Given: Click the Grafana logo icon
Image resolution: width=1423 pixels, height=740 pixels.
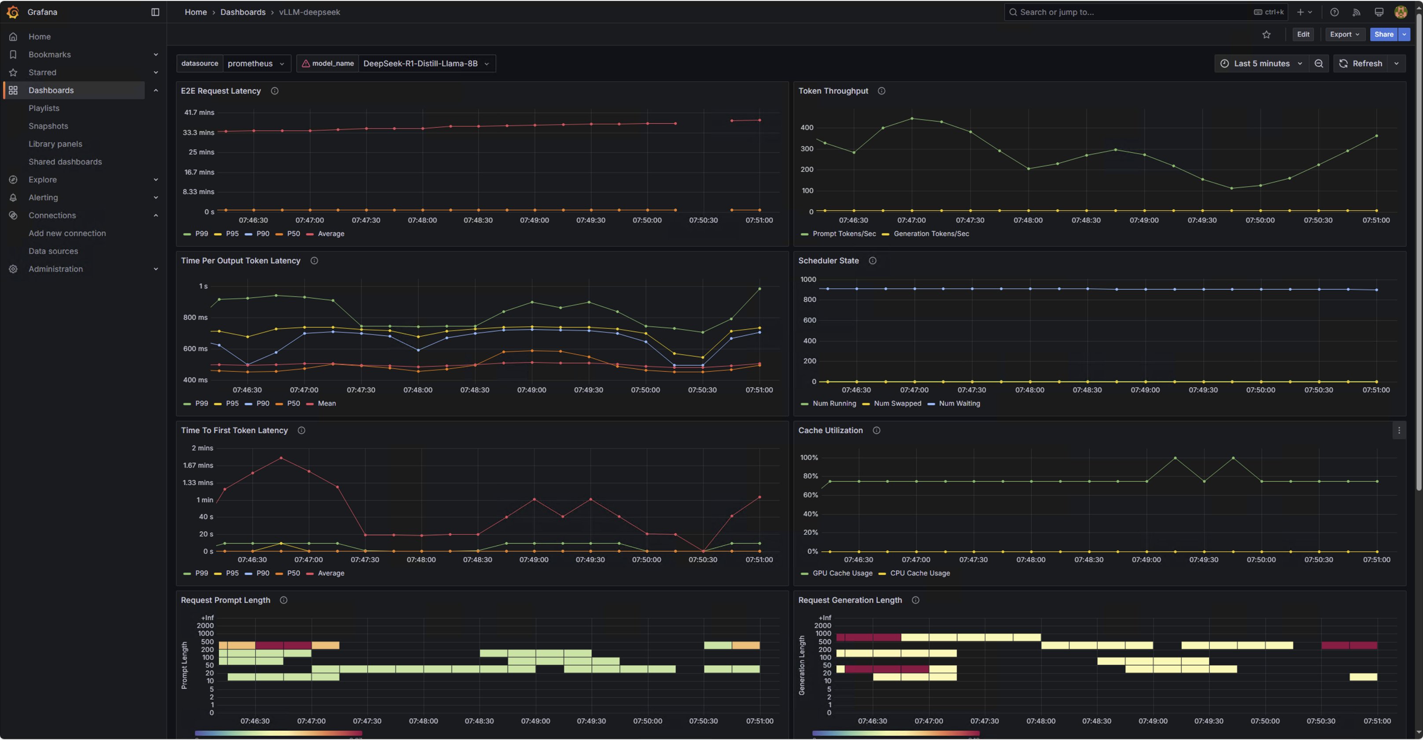Looking at the screenshot, I should (13, 11).
